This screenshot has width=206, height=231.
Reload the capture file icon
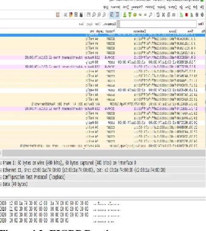click(158, 15)
